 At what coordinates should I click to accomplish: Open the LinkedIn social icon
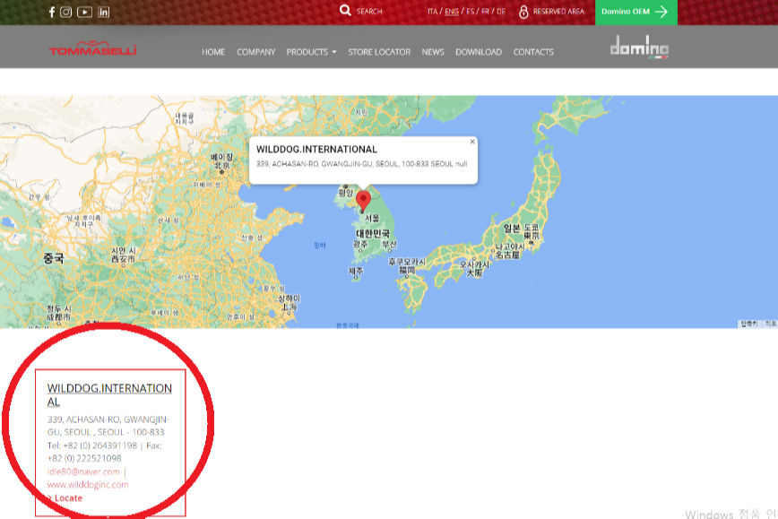[x=103, y=12]
